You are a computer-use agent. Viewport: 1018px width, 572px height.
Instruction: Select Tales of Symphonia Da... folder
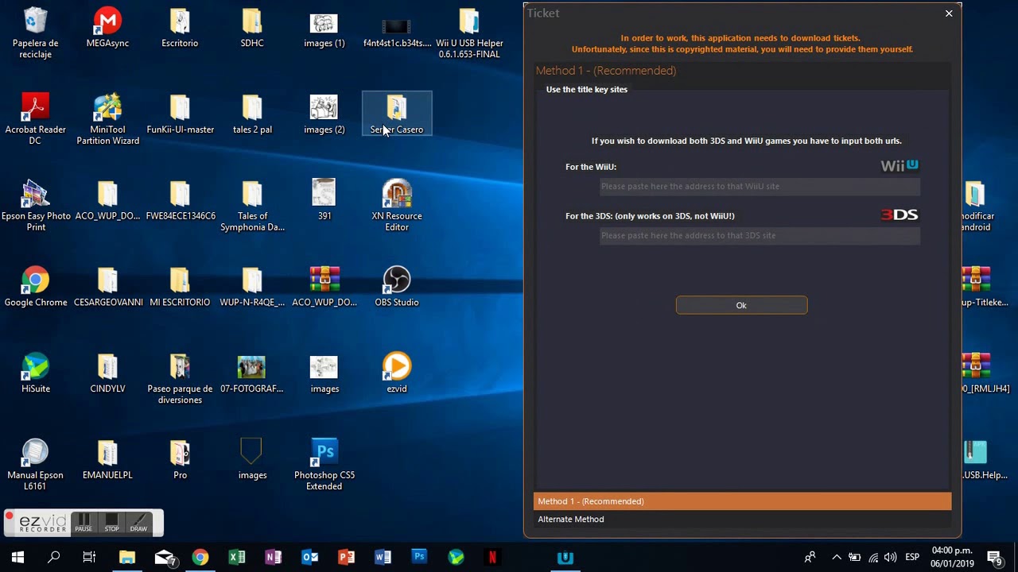[x=252, y=207]
